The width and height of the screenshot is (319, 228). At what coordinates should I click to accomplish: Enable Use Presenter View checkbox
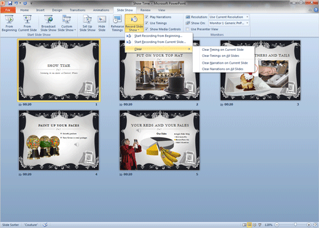(x=188, y=29)
